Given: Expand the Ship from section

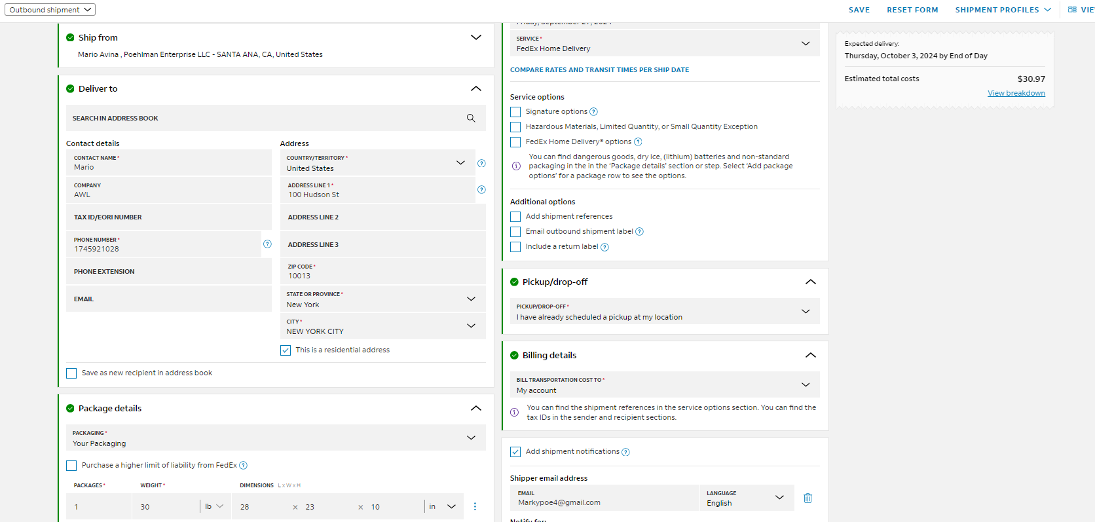Looking at the screenshot, I should [476, 37].
